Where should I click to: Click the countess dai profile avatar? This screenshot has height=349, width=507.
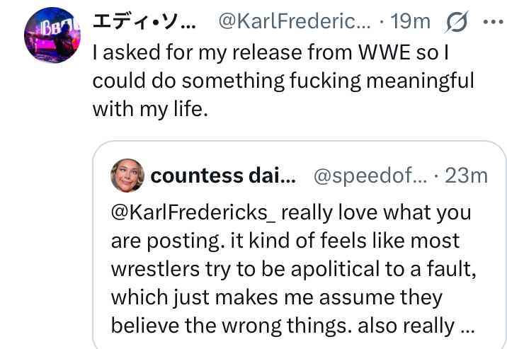(x=127, y=176)
